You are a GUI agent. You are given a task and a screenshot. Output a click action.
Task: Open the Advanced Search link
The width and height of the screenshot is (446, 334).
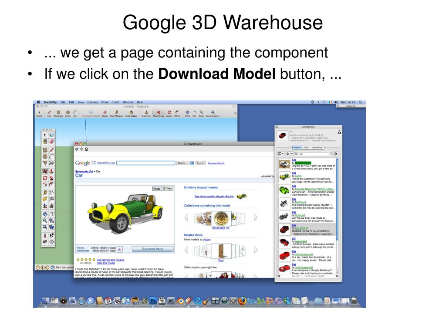pyautogui.click(x=216, y=164)
